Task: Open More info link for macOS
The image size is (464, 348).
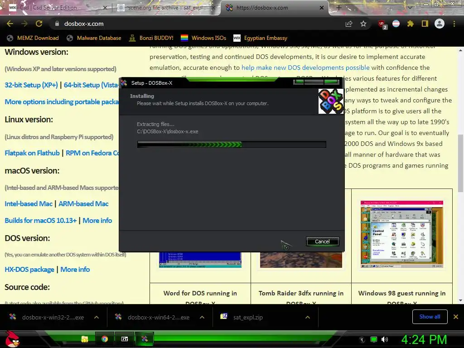Action: point(97,221)
